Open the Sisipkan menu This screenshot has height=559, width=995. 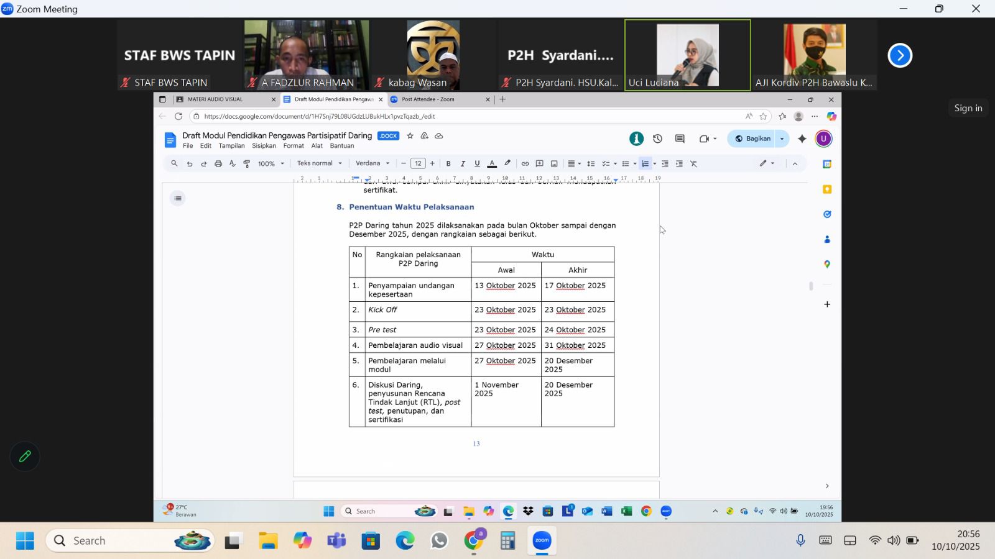click(264, 146)
